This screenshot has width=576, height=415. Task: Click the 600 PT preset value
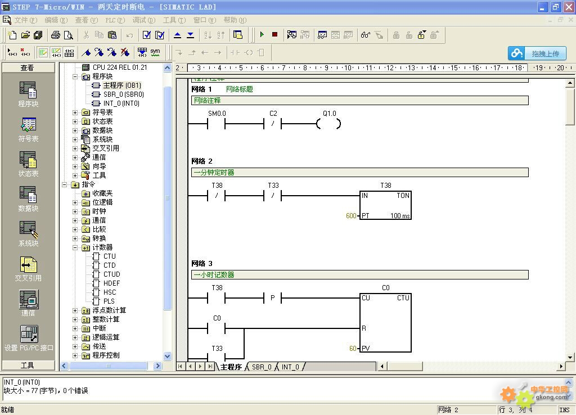click(x=351, y=215)
